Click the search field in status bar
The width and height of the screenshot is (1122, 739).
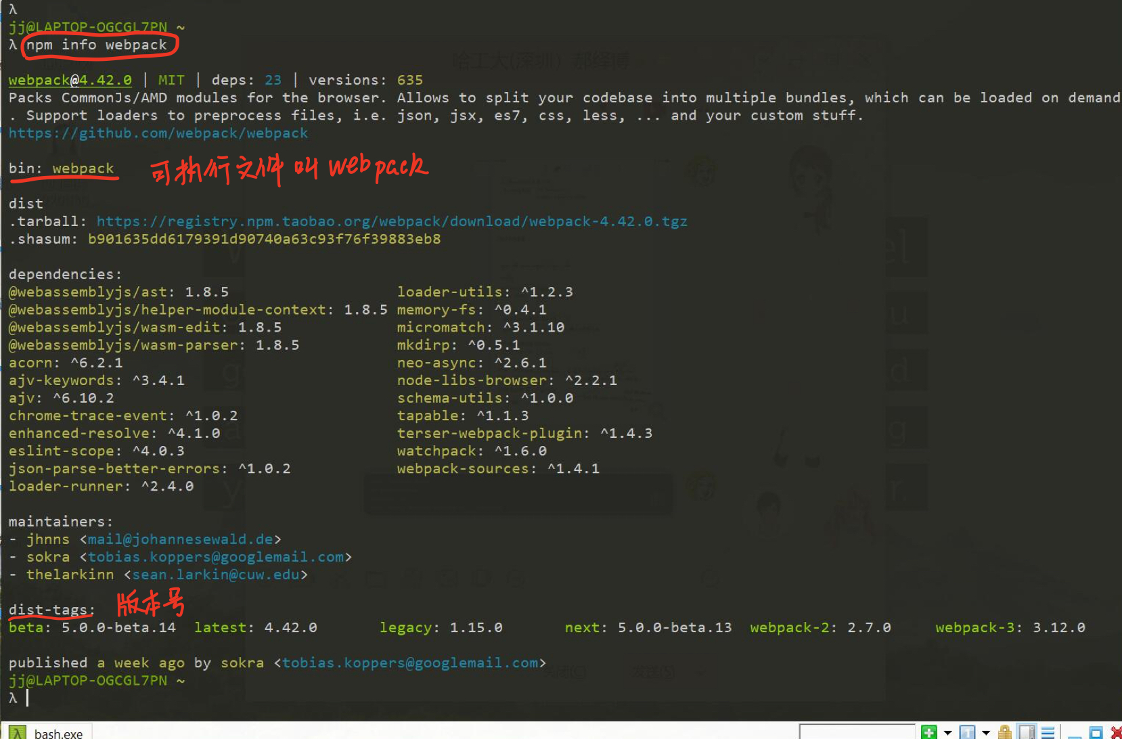[x=857, y=732]
